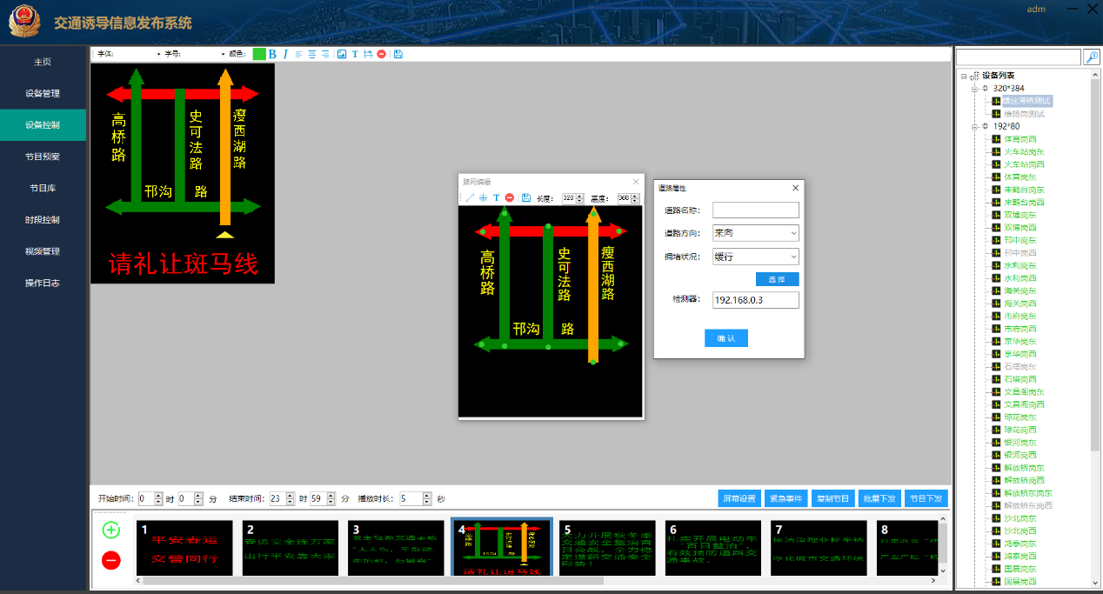Open the 拥堵状况 dropdown

(x=755, y=257)
